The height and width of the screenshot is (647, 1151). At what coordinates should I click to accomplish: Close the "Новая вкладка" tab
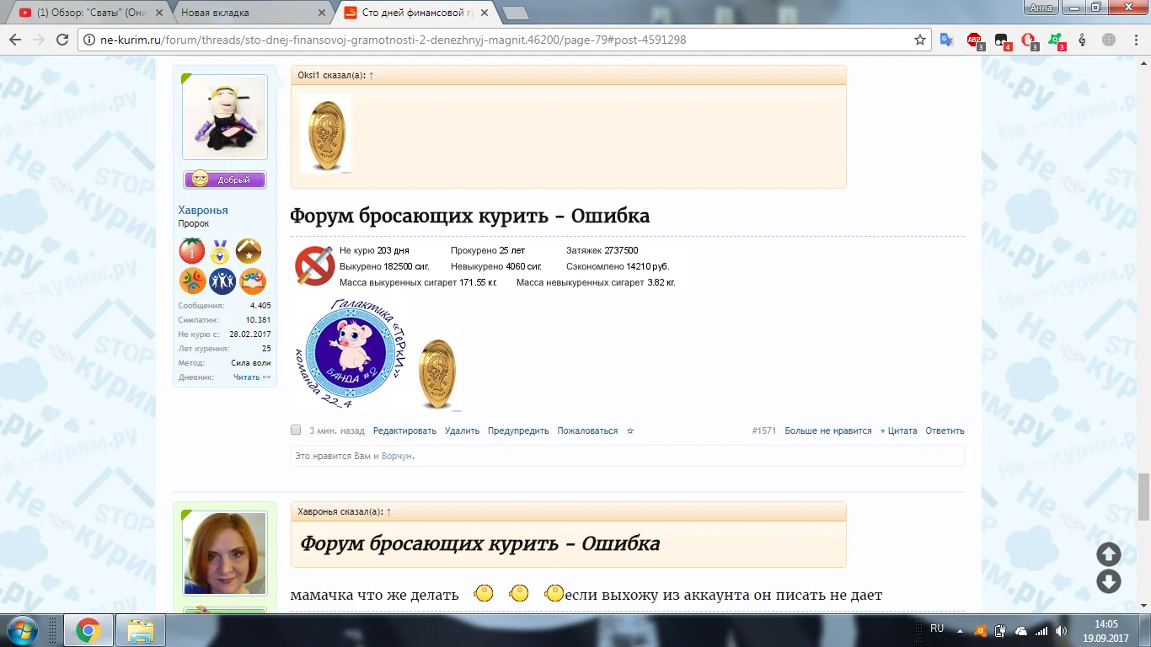pos(320,13)
